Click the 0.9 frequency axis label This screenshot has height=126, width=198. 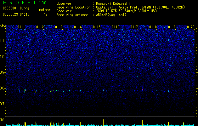click(3, 72)
